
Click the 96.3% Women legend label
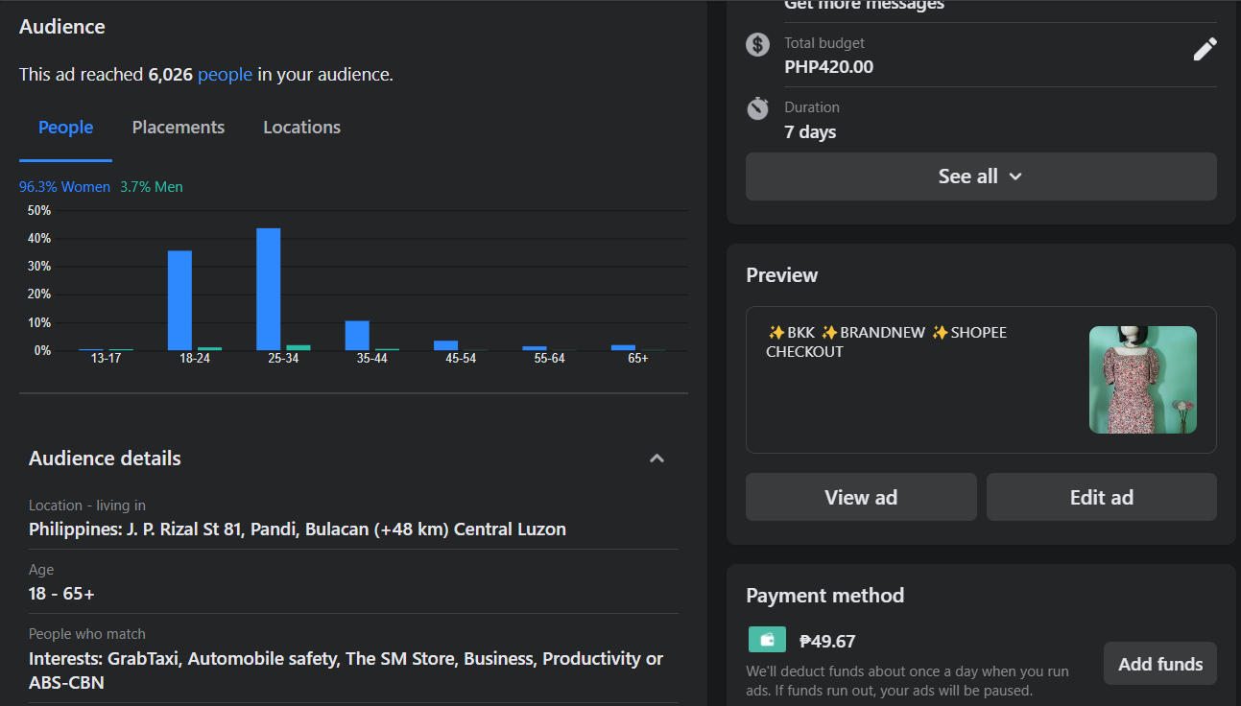point(64,187)
